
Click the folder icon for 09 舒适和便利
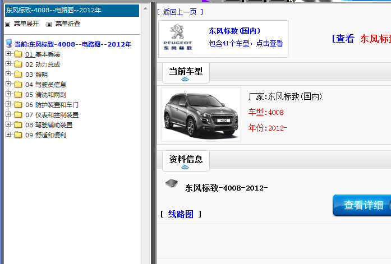[18, 135]
